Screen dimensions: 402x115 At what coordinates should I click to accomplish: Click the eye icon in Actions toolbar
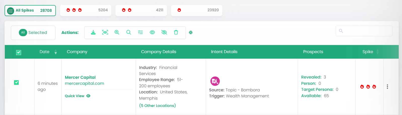coord(152,32)
